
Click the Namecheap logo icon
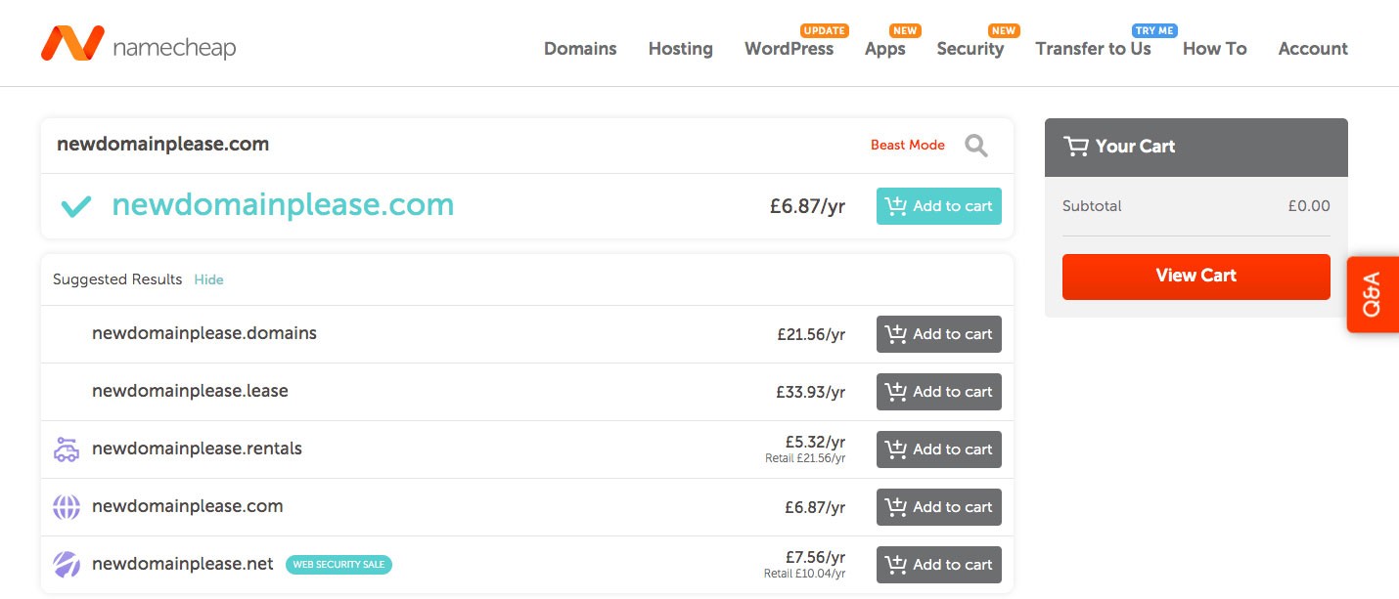72,44
